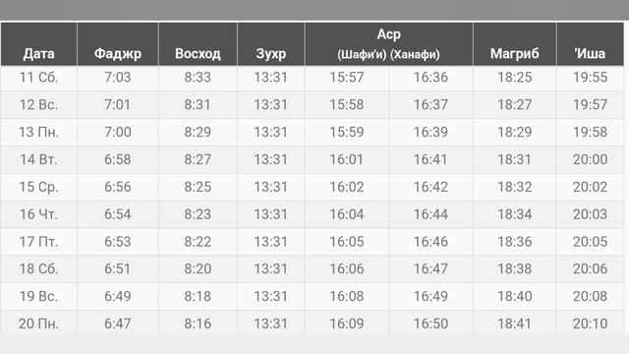Click the Дата column header
629x354 pixels.
38,53
